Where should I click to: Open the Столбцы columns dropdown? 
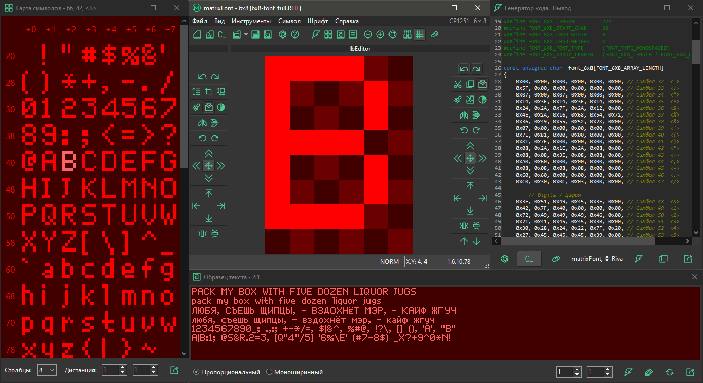47,370
